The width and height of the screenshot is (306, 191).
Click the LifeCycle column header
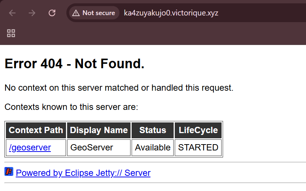click(x=198, y=130)
